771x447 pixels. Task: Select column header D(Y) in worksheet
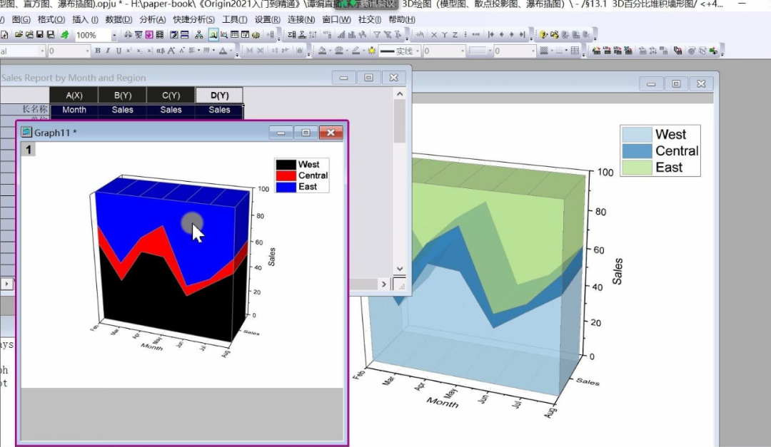[219, 96]
